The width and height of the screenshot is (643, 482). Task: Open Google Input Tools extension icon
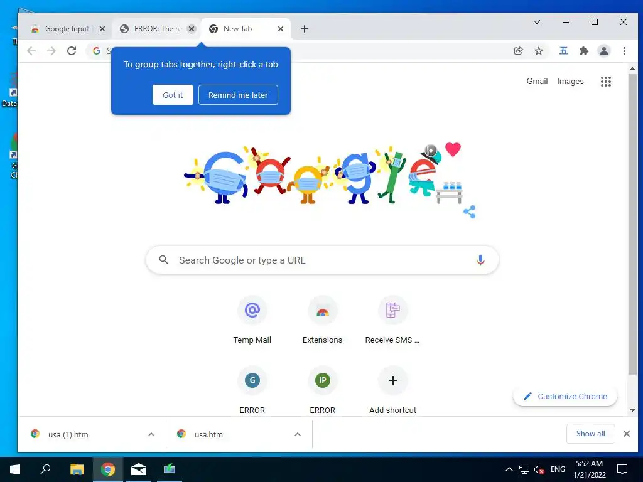coord(563,51)
